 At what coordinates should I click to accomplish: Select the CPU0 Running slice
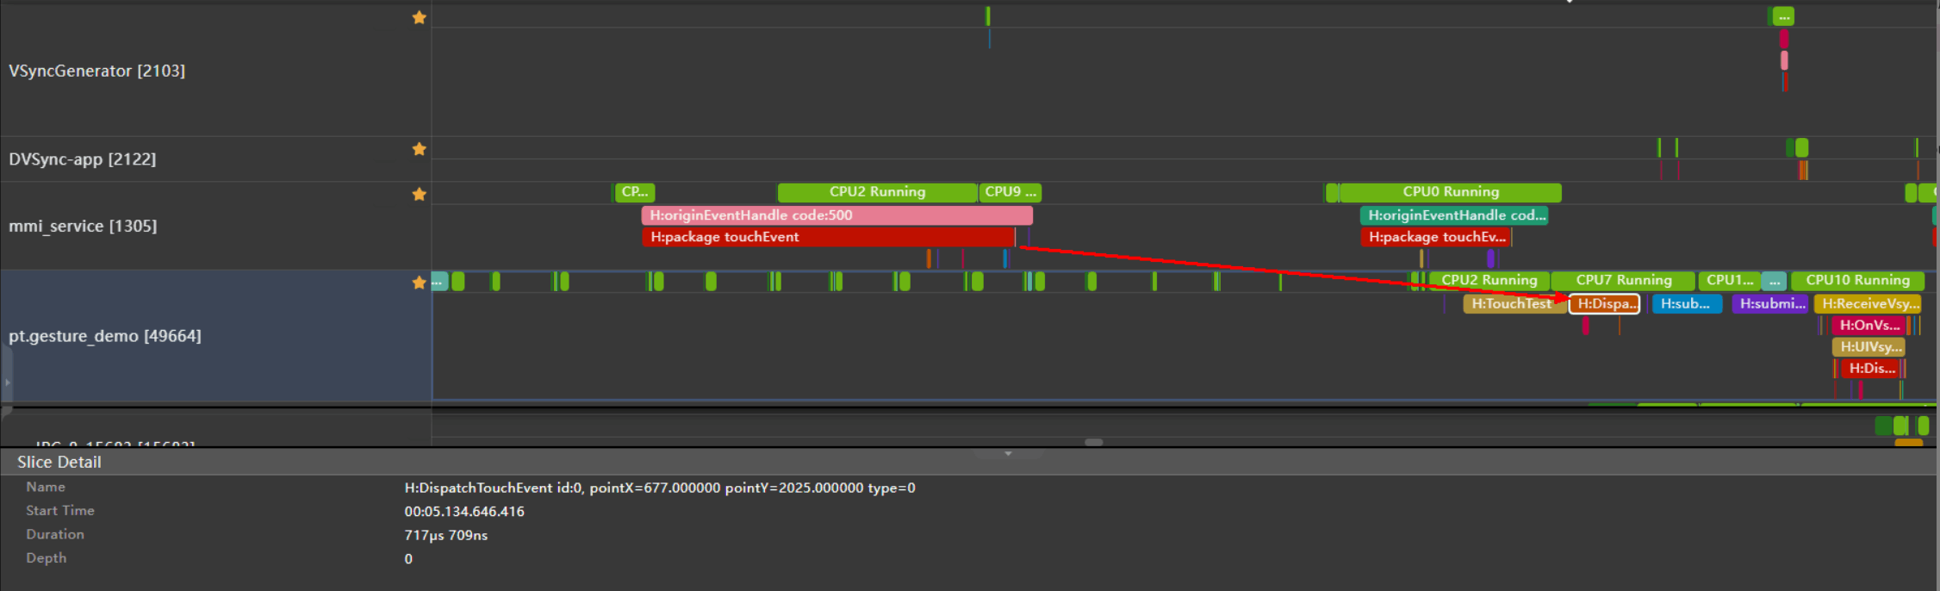coord(1451,192)
